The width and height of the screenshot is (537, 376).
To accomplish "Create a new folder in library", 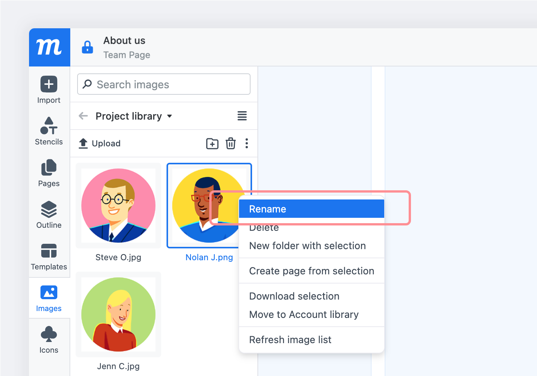I will click(212, 143).
